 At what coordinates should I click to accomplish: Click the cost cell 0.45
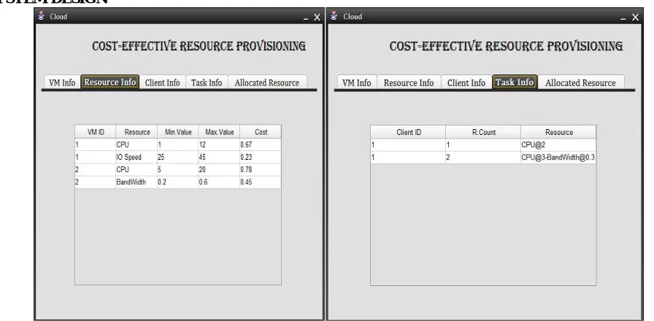[261, 182]
